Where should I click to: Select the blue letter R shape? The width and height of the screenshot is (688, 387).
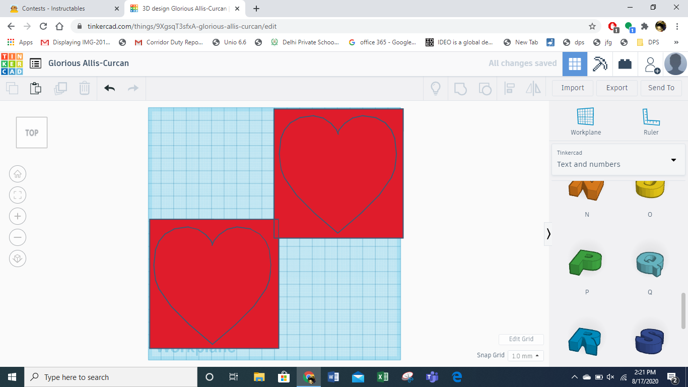click(x=585, y=341)
